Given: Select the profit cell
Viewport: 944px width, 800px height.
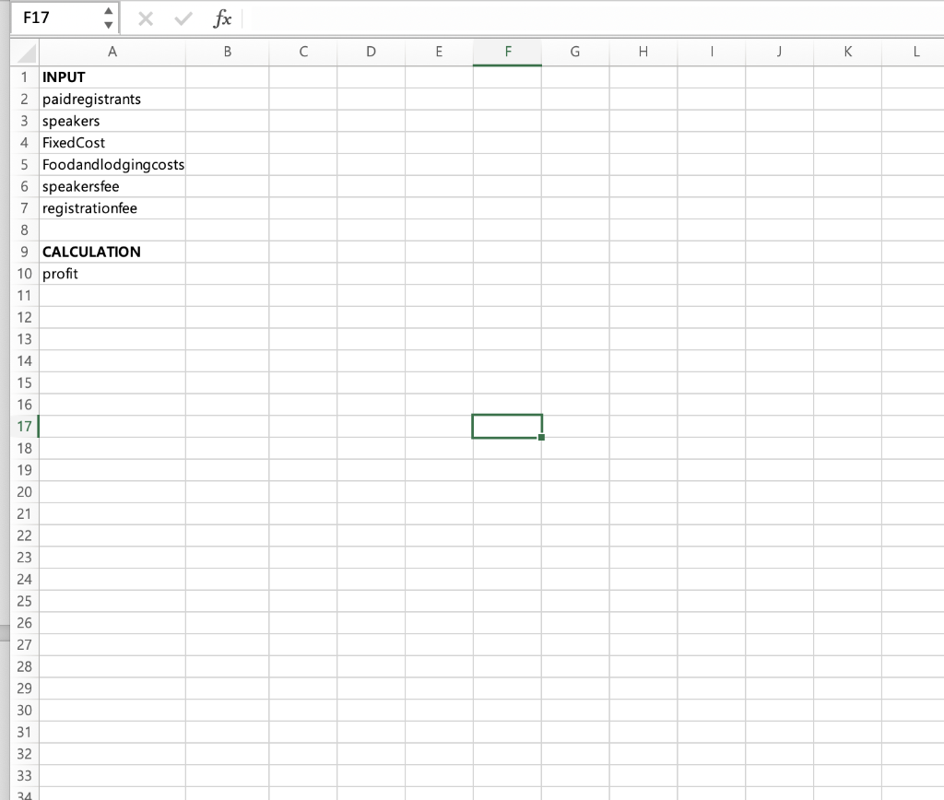Looking at the screenshot, I should tap(112, 274).
